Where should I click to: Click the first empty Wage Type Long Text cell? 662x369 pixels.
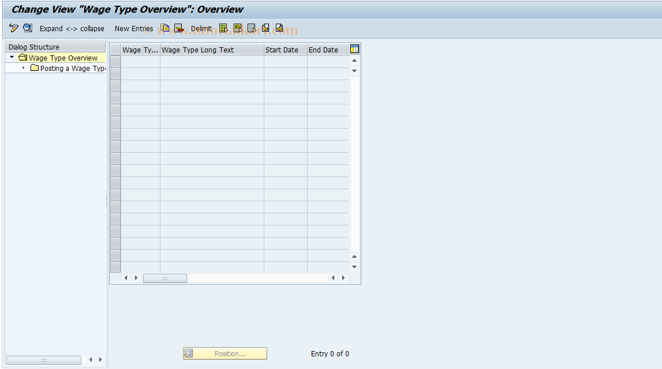(212, 62)
